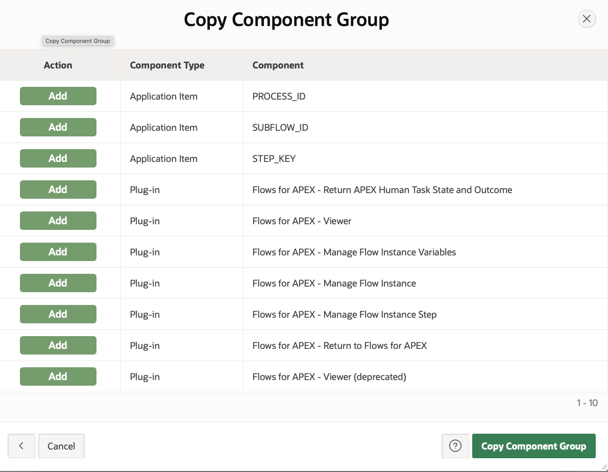Viewport: 608px width, 472px height.
Task: Click the Component Type column header
Action: coord(167,65)
